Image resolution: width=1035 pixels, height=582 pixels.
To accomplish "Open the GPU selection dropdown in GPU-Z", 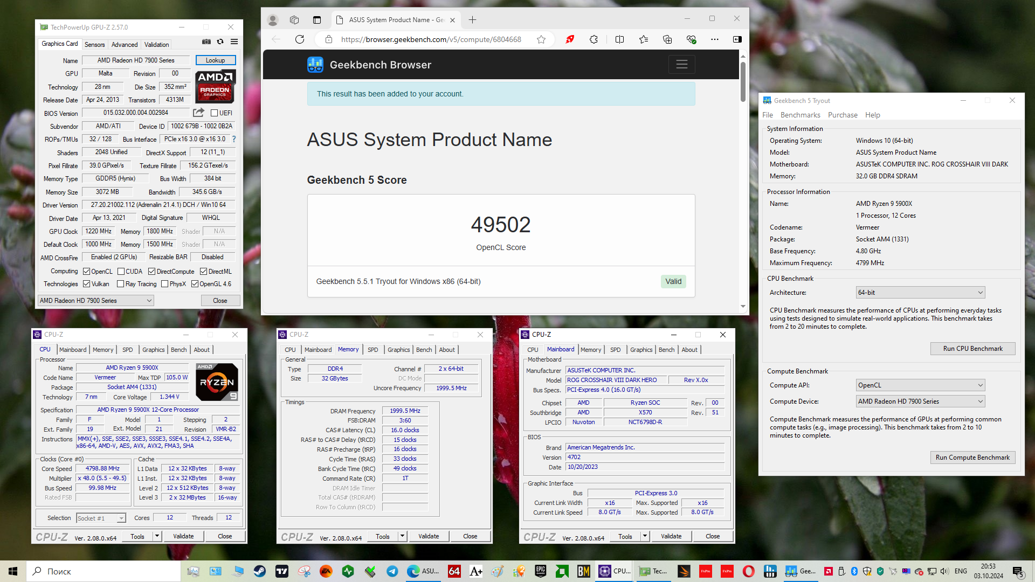I will 96,301.
